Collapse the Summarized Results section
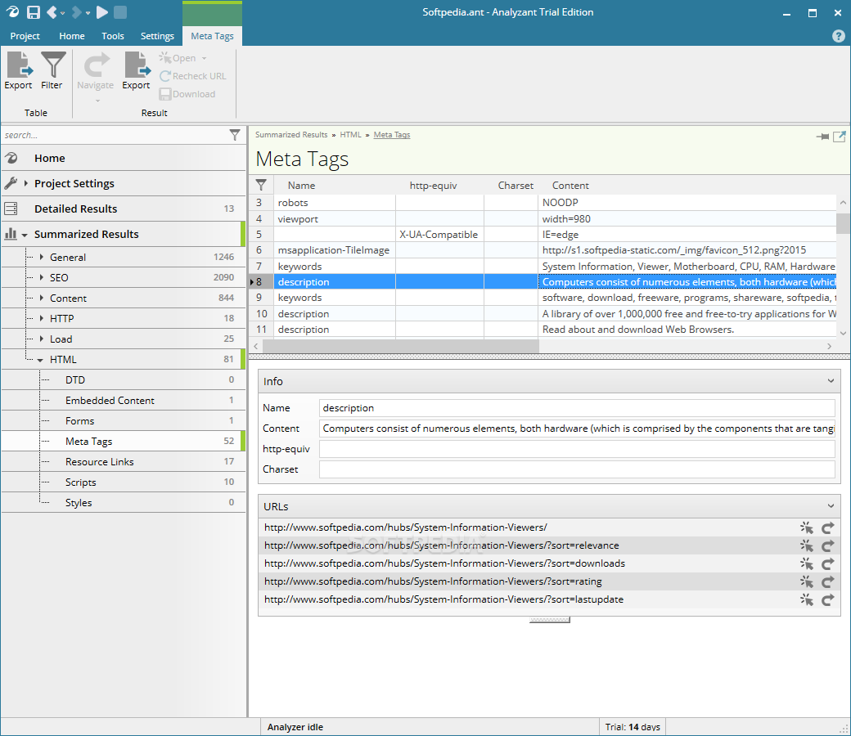Image resolution: width=851 pixels, height=736 pixels. [x=25, y=235]
